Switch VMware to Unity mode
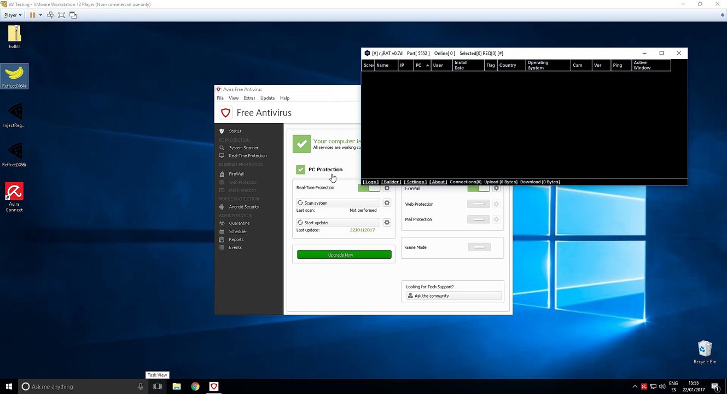Screen dimensions: 727x394 tap(73, 15)
